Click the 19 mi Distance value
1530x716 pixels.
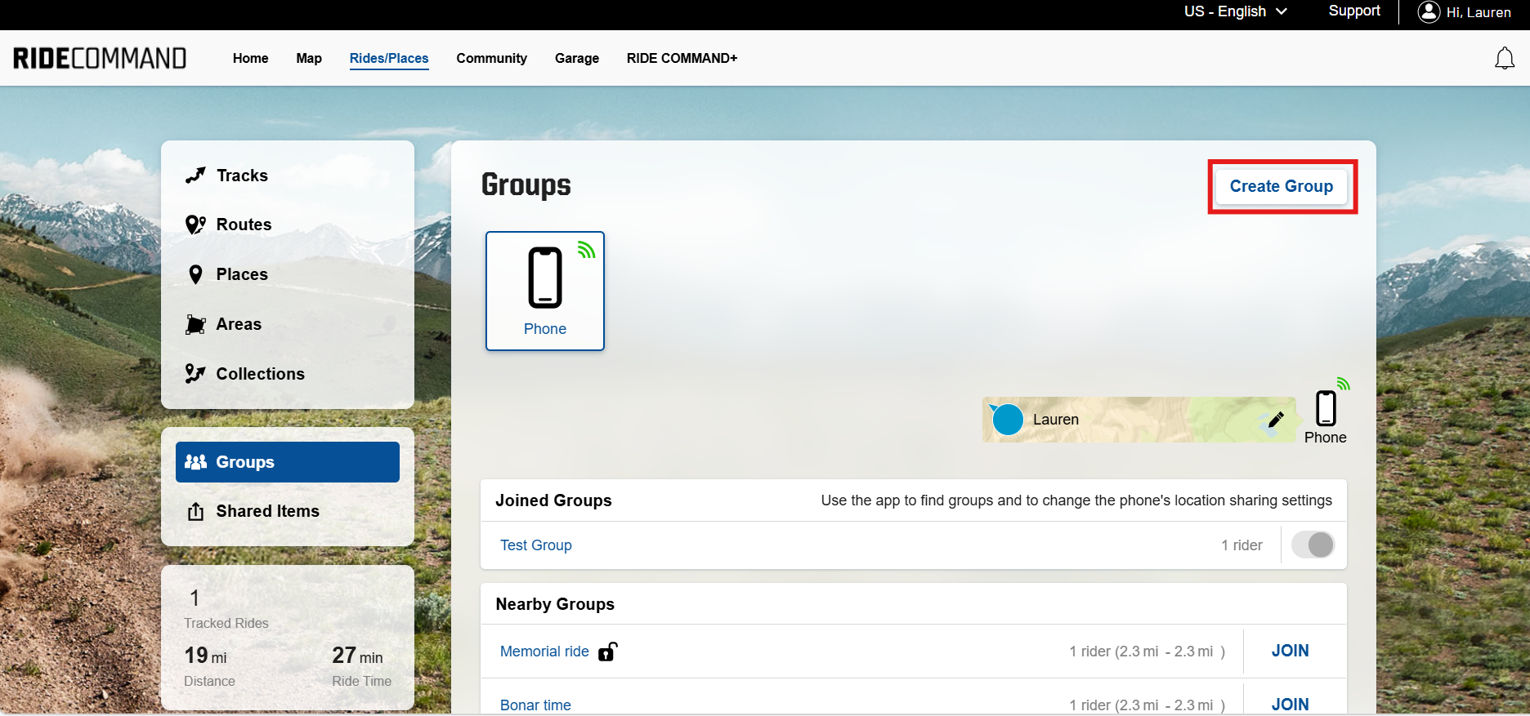(x=205, y=656)
